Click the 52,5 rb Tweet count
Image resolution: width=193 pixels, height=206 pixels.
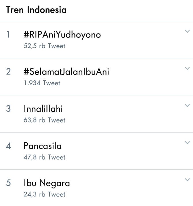coord(44,46)
